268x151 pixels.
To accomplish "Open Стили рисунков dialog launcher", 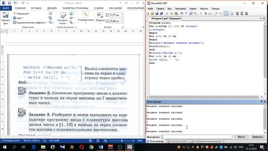I will click(x=75, y=27).
